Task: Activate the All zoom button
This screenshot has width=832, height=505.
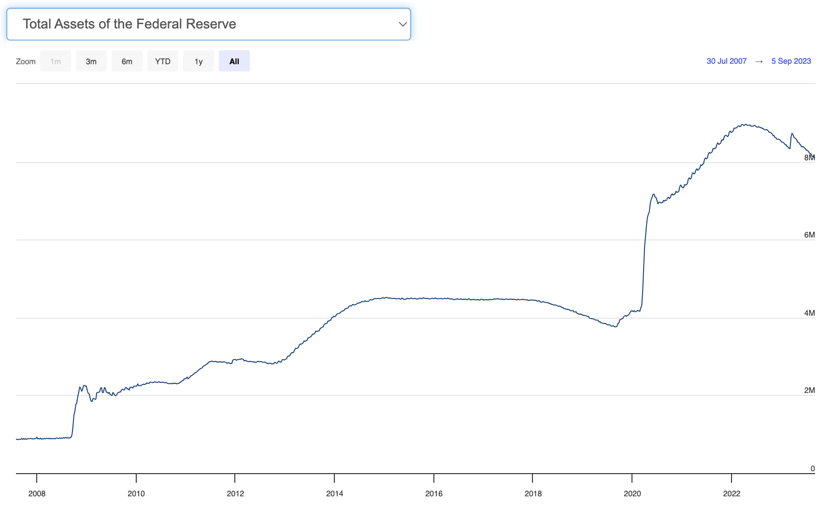Action: 234,61
